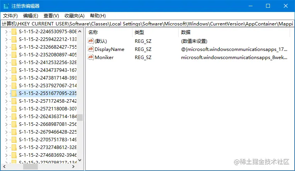Select the folder icon of S-1-15-2-2705751783-149
Viewport: 295px width, 171px height.
coord(14,140)
